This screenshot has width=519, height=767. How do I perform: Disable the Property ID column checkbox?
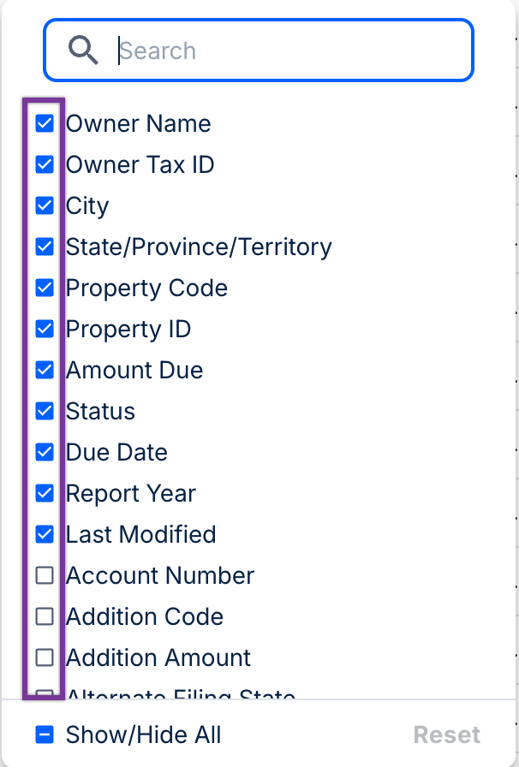pos(45,329)
